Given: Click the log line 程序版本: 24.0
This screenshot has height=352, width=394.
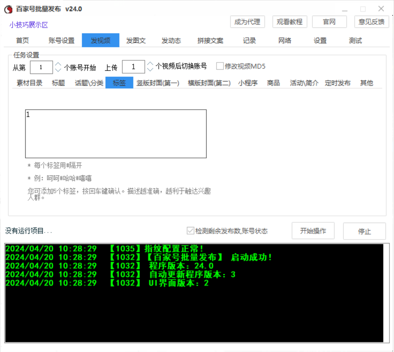Looking at the screenshot, I should click(110, 266).
